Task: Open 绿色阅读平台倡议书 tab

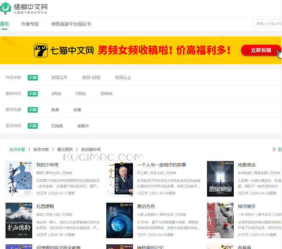Action: tap(71, 24)
